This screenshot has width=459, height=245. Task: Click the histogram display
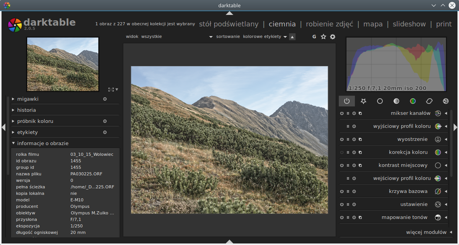tap(396, 64)
